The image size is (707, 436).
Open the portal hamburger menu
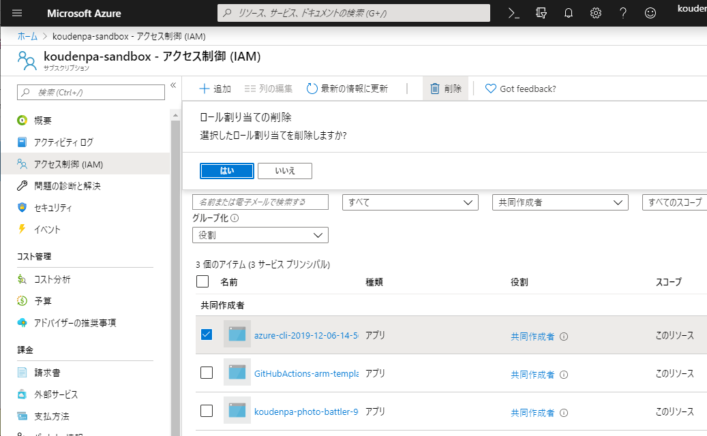point(17,12)
